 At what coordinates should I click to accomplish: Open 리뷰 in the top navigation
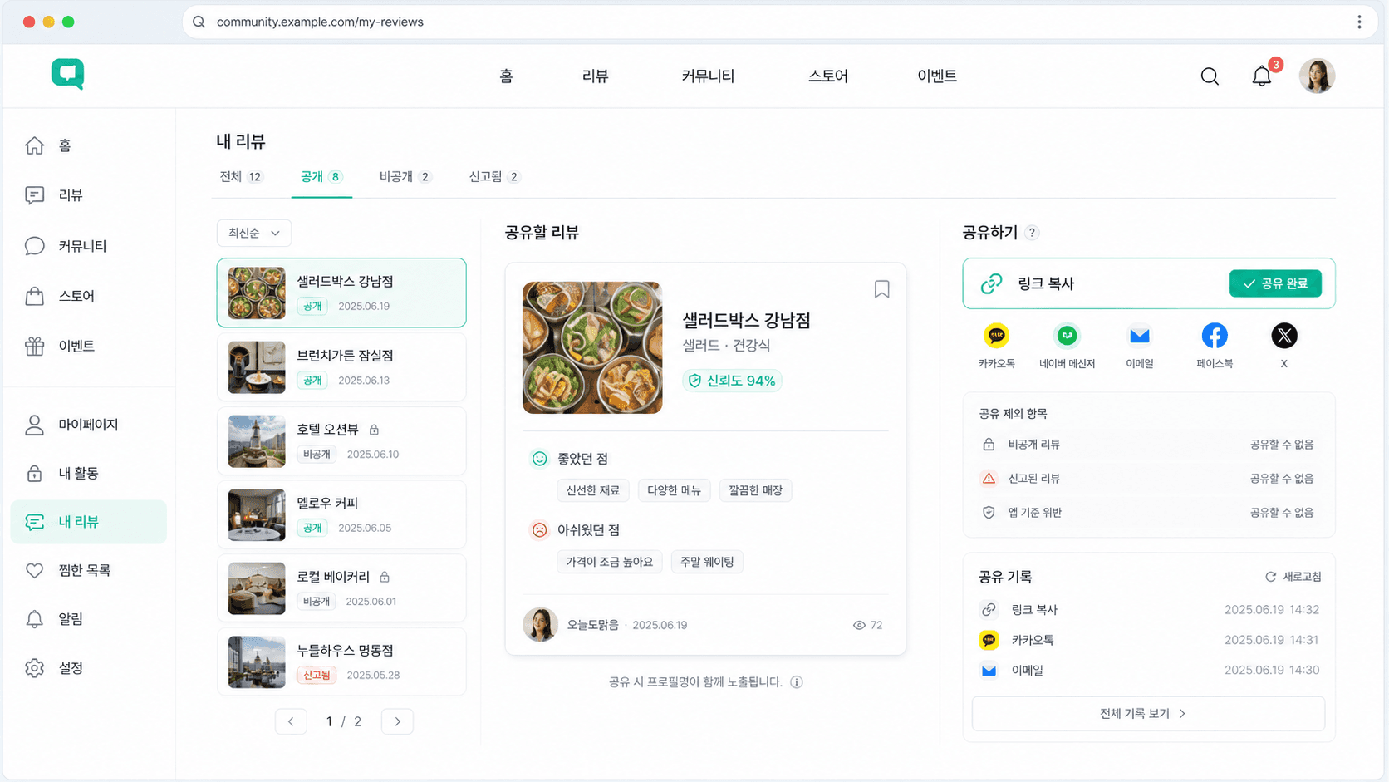(x=595, y=76)
